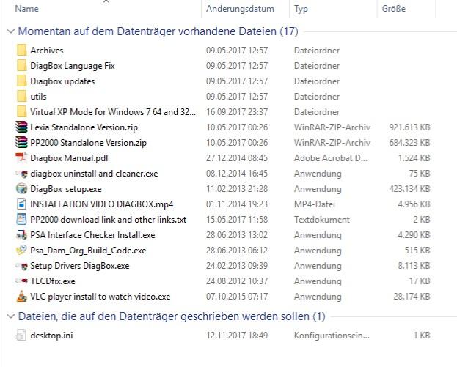This screenshot has width=457, height=367.
Task: Select the file name 'Psa_Dam_Org_Build_Code.exe'
Action: click(88, 251)
